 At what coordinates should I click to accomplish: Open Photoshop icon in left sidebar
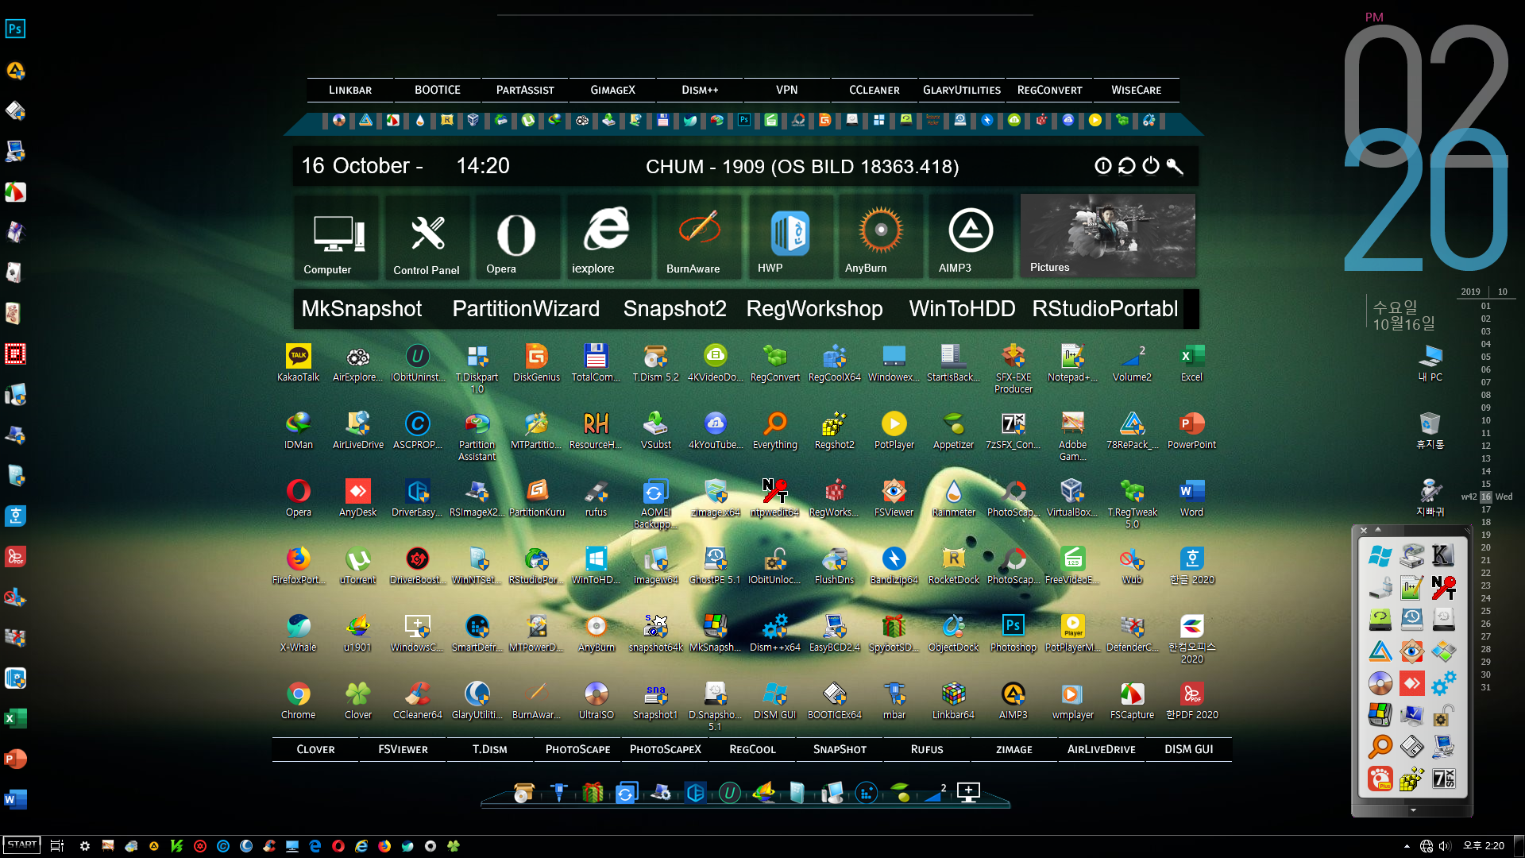15,29
